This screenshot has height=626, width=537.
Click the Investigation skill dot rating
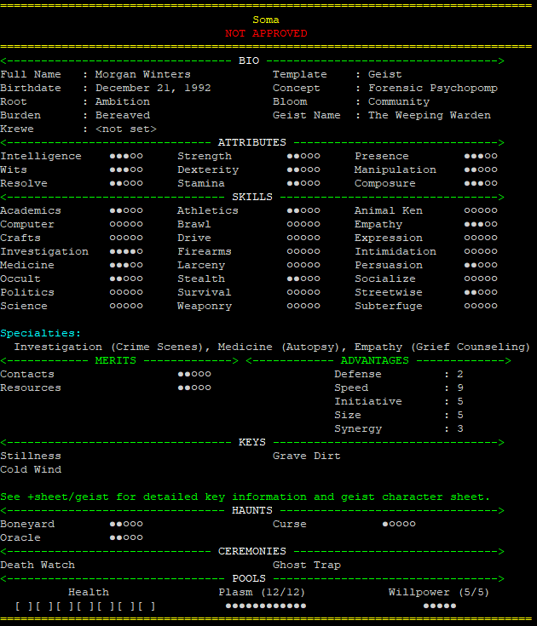coord(126,251)
